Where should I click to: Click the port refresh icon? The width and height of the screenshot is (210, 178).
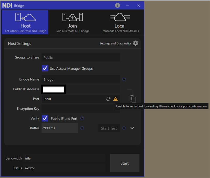108,99
